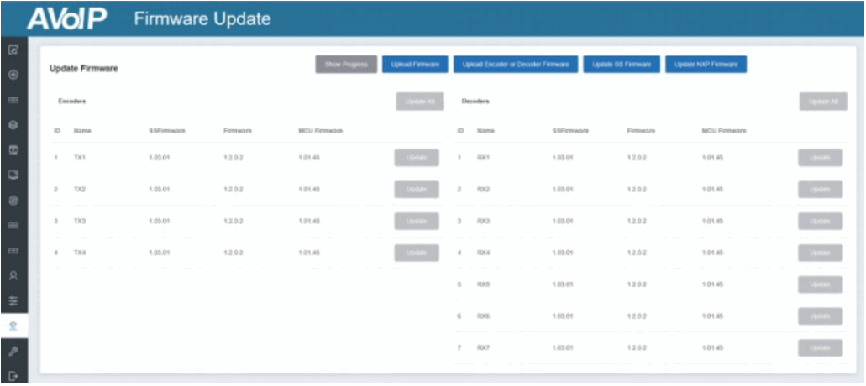
Task: Select the TX1 encoder name
Action: tap(80, 158)
